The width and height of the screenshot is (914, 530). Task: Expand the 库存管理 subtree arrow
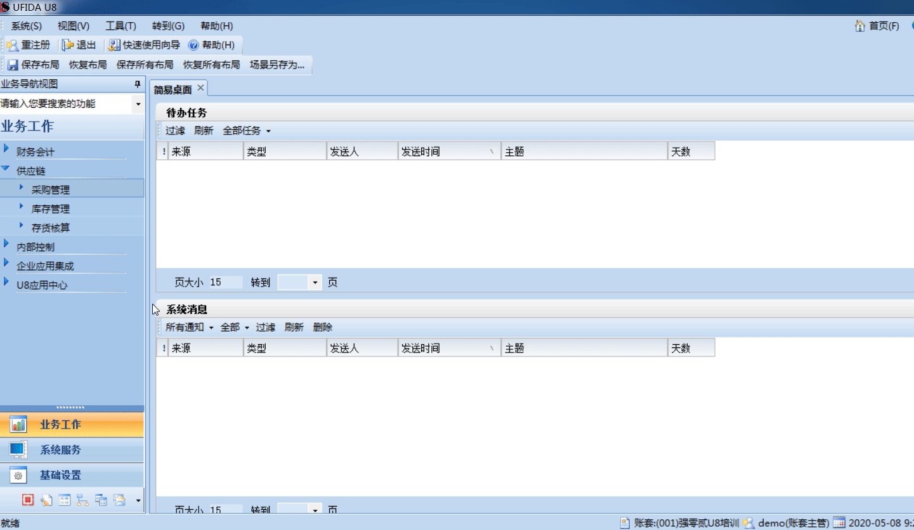point(22,206)
